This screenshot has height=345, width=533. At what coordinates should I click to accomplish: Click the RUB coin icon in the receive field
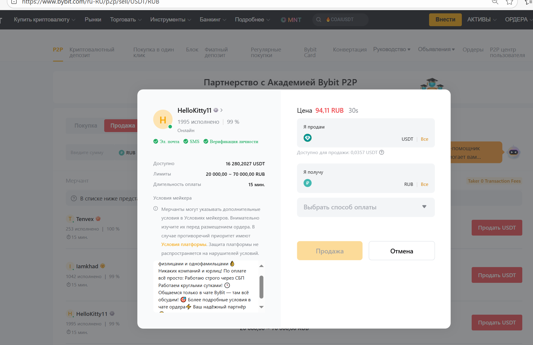pyautogui.click(x=308, y=183)
